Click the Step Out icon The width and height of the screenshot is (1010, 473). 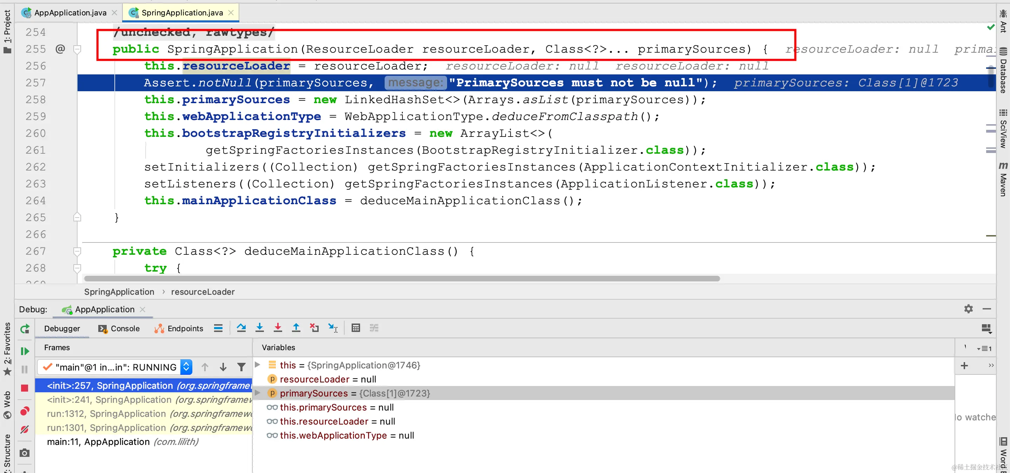tap(296, 328)
